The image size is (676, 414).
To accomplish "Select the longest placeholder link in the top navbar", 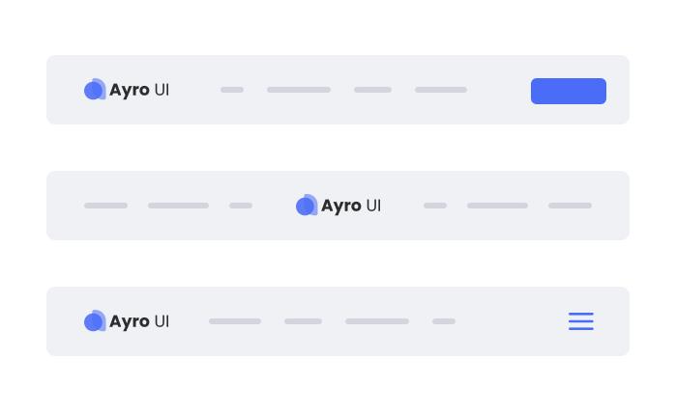I will (x=299, y=90).
